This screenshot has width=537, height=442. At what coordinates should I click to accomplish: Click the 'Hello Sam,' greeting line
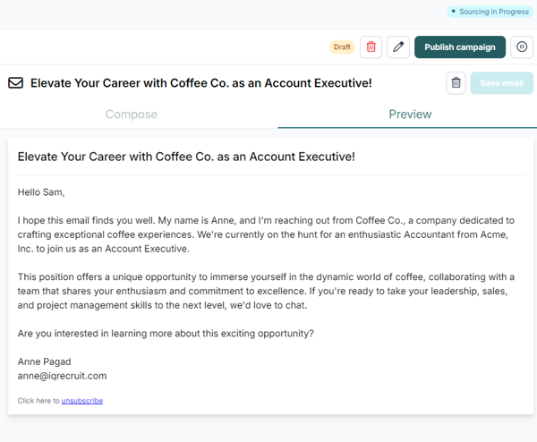(41, 191)
